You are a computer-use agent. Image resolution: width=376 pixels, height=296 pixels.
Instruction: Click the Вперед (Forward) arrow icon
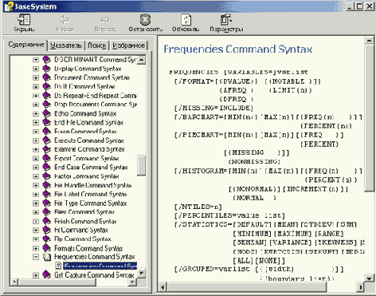coord(105,20)
